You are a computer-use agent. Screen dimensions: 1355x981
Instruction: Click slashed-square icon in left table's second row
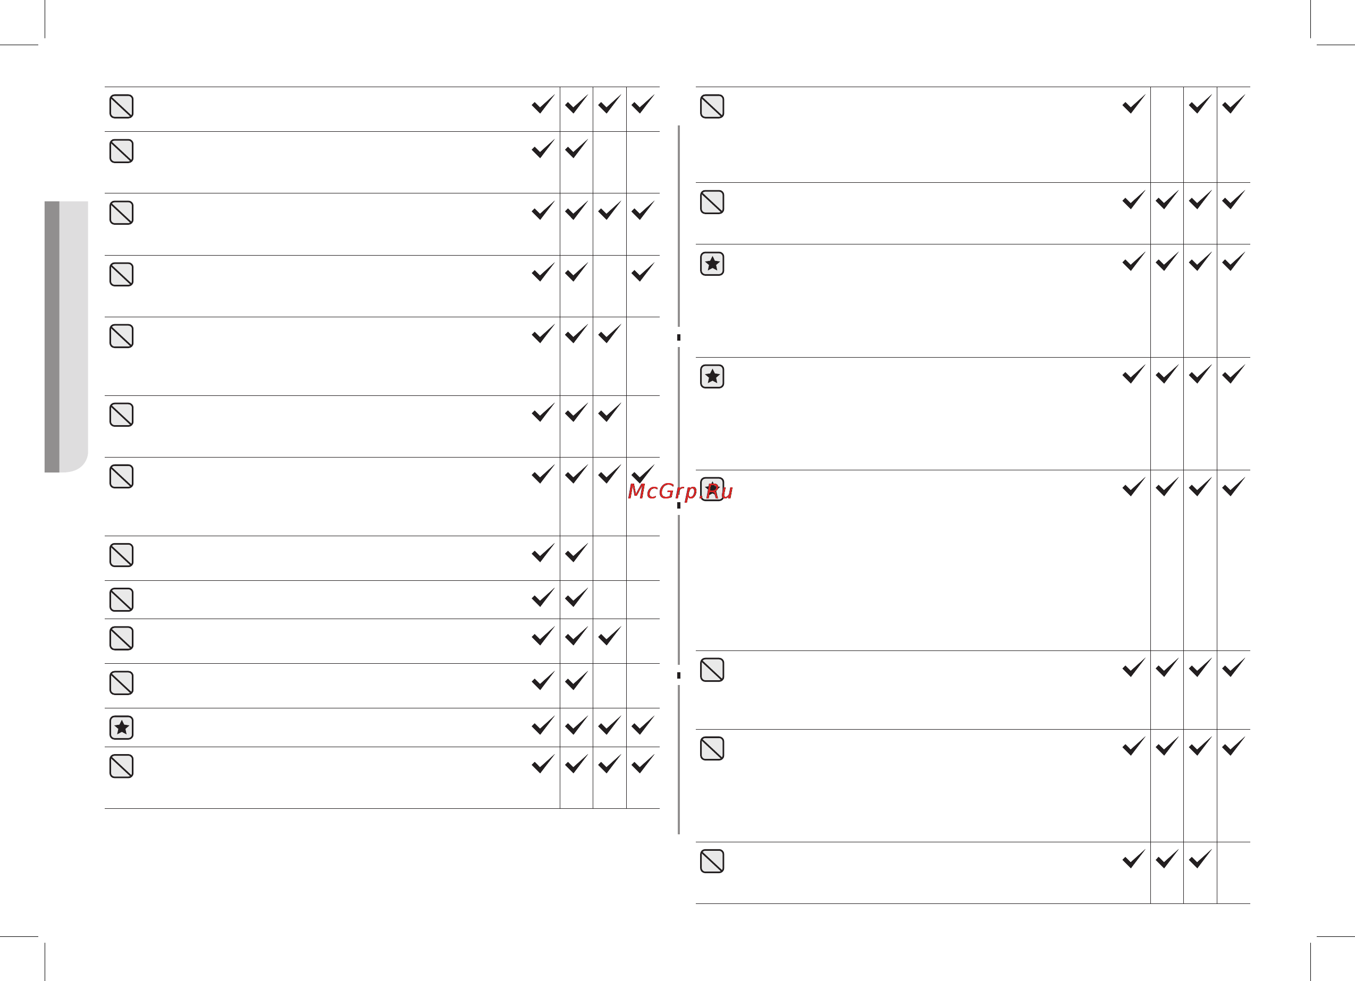(x=121, y=151)
